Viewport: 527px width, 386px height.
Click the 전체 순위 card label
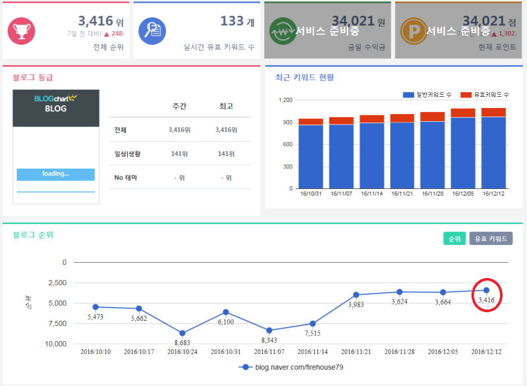[108, 47]
